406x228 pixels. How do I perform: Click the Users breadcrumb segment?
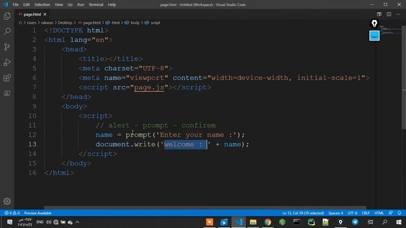32,23
